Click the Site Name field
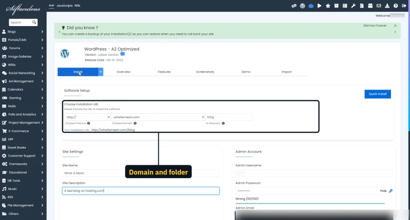Viewport: 410px width, 220px height. point(140,173)
